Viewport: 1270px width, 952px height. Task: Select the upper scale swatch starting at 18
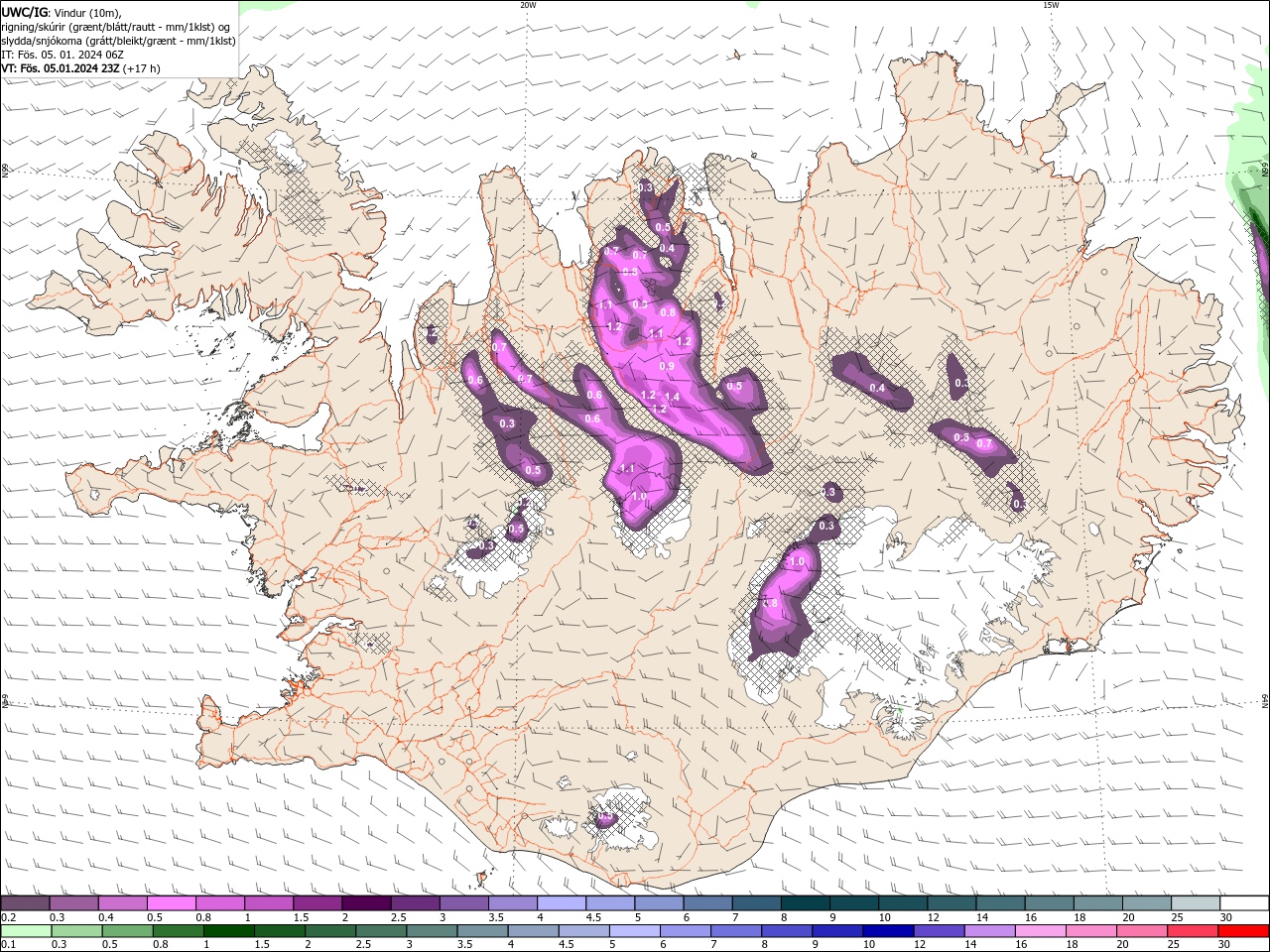click(1097, 903)
